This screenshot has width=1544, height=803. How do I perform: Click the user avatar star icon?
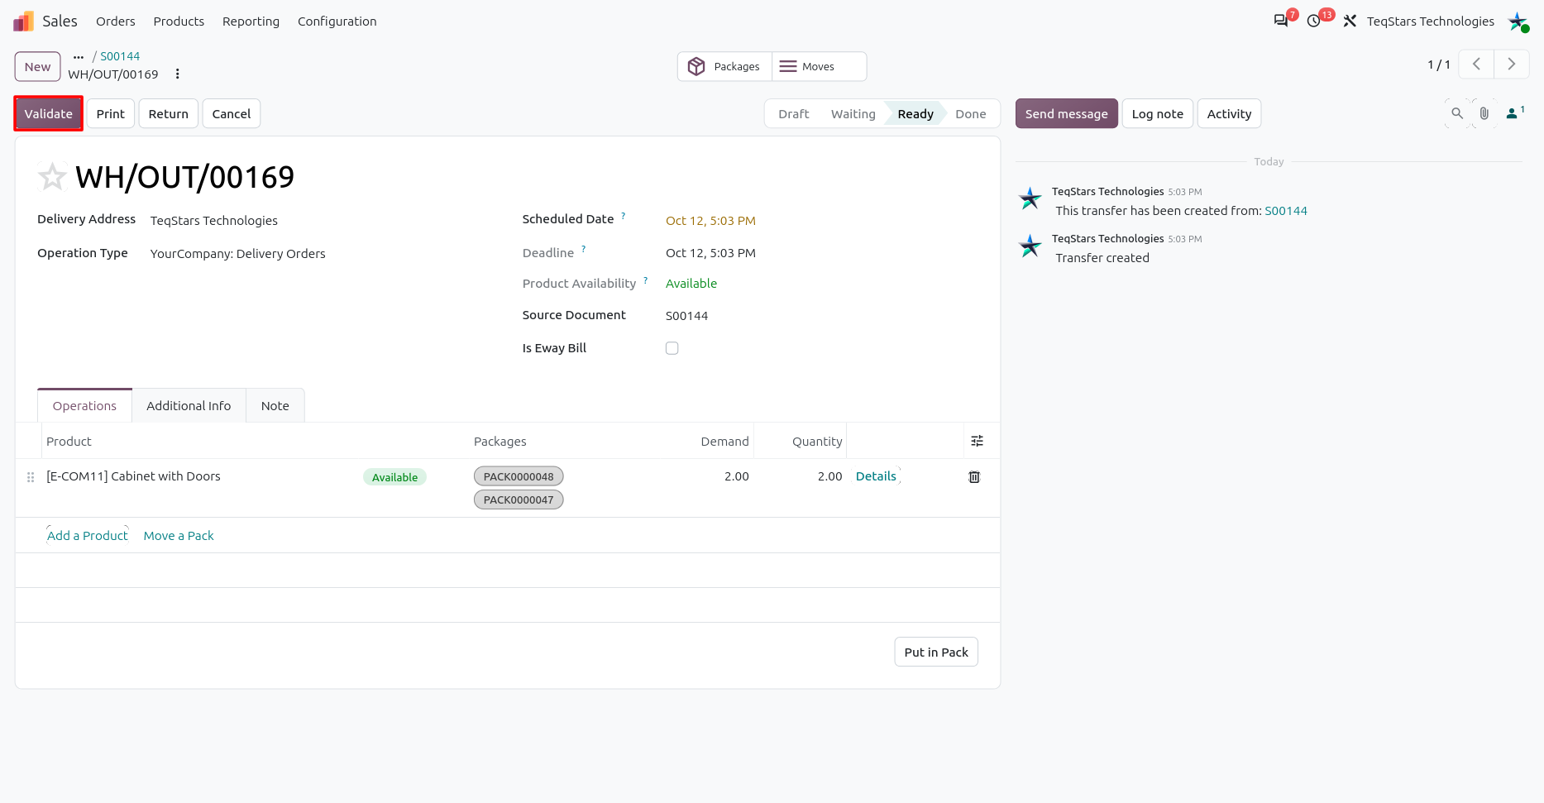(1518, 22)
